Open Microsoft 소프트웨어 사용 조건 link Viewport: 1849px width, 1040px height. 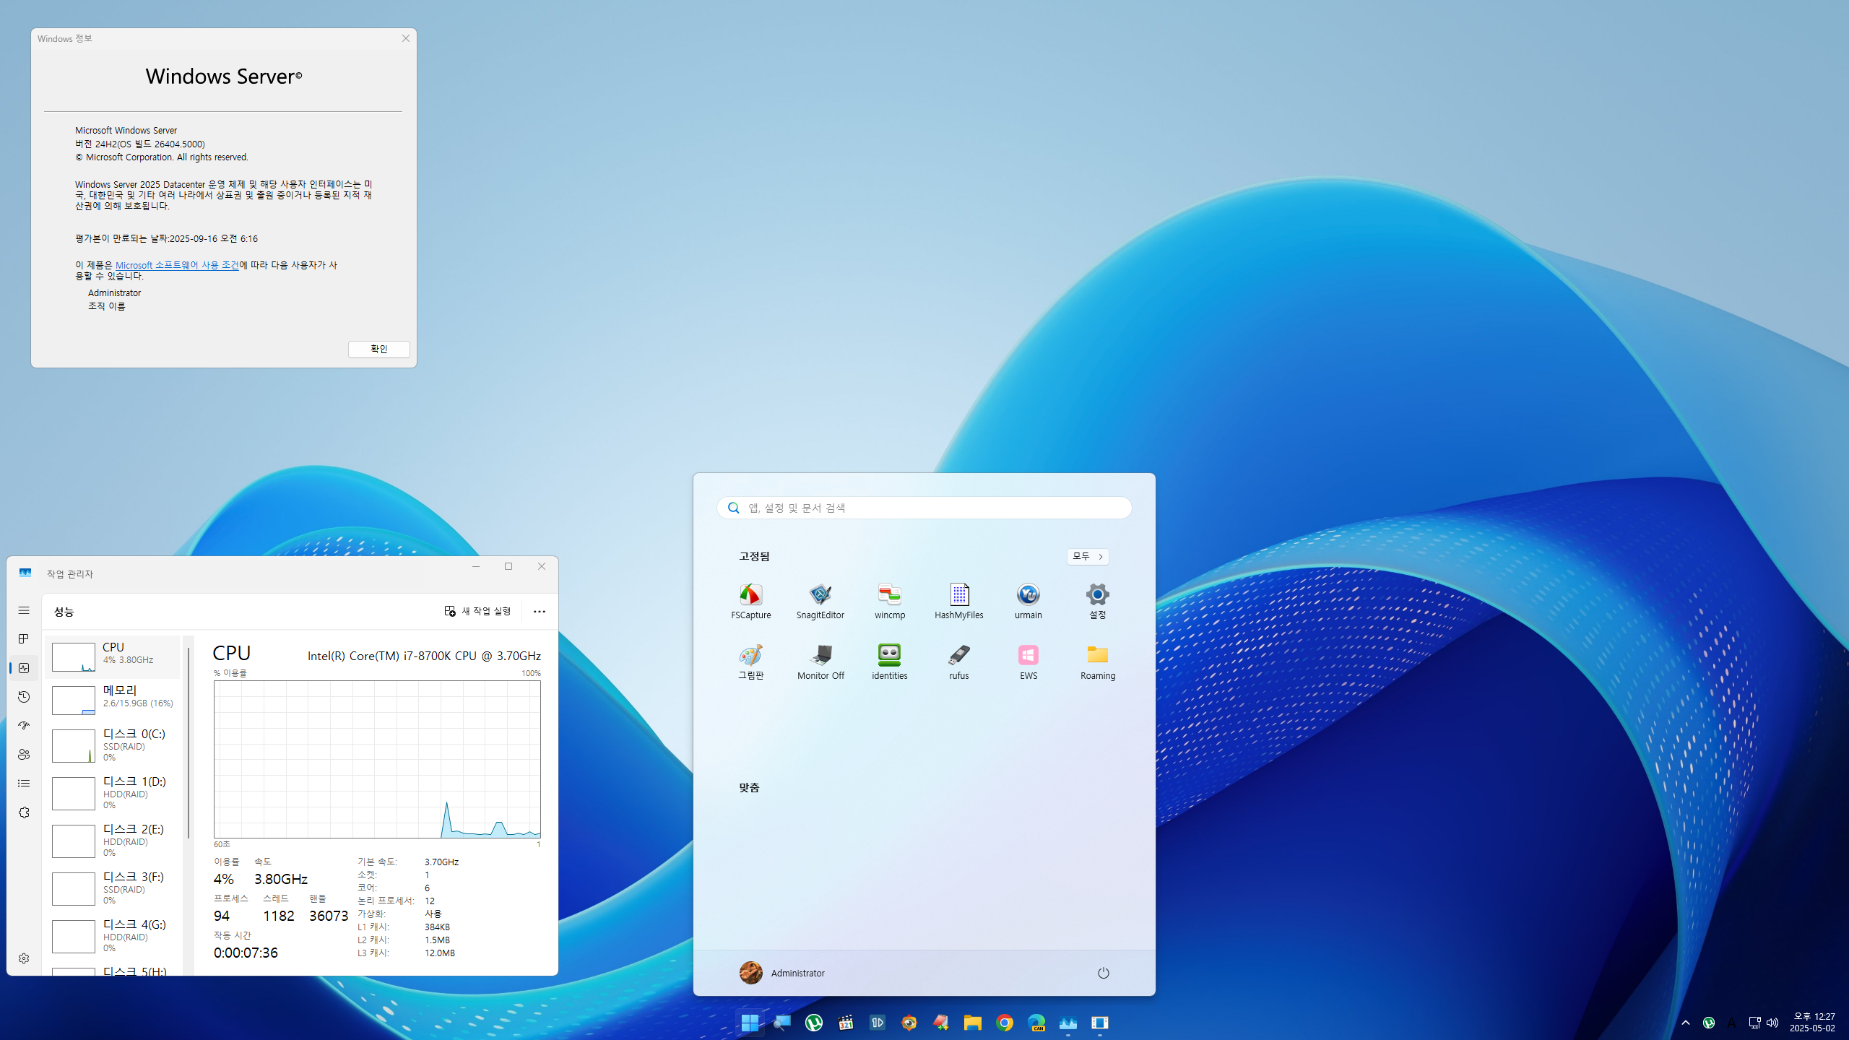(177, 265)
